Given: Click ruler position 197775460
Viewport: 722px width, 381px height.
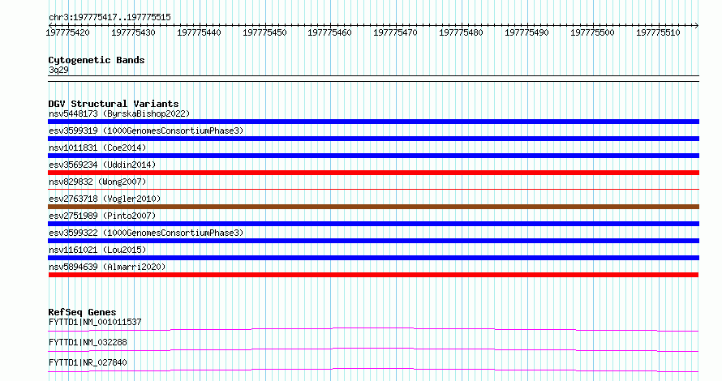Looking at the screenshot, I should pos(329,32).
